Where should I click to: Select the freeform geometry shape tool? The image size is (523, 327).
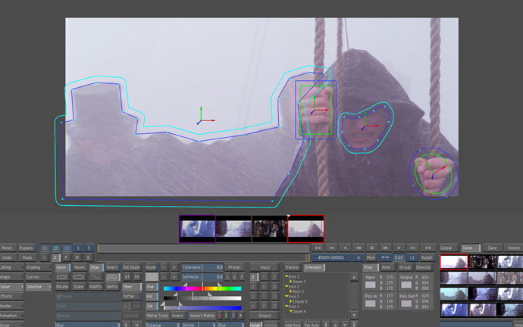(113, 277)
